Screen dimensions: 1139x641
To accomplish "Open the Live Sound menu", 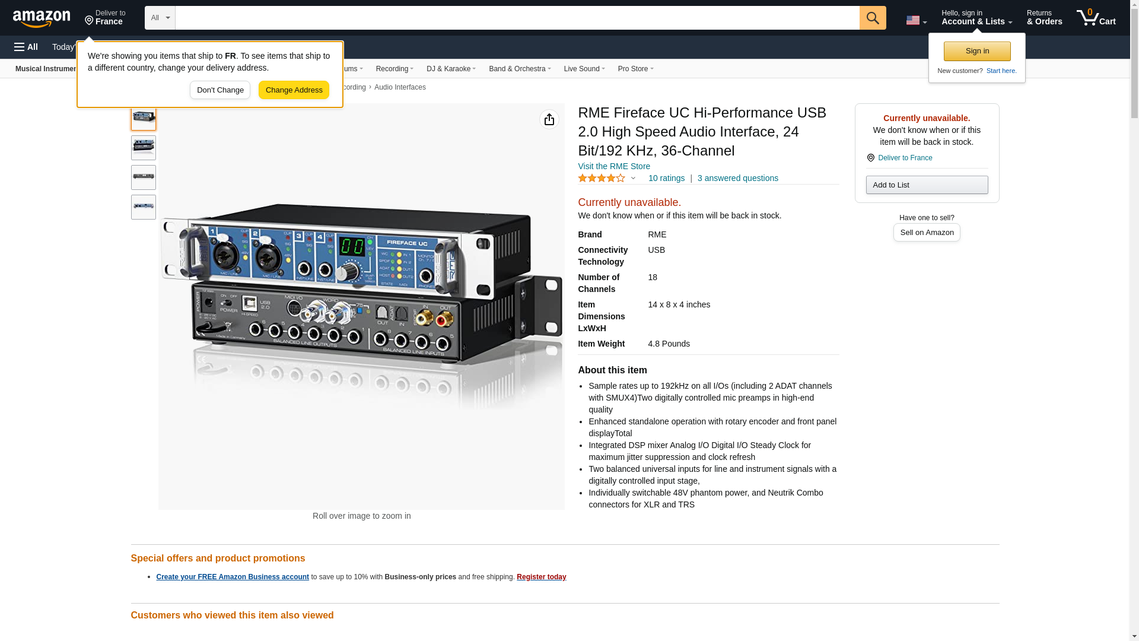I will click(584, 69).
